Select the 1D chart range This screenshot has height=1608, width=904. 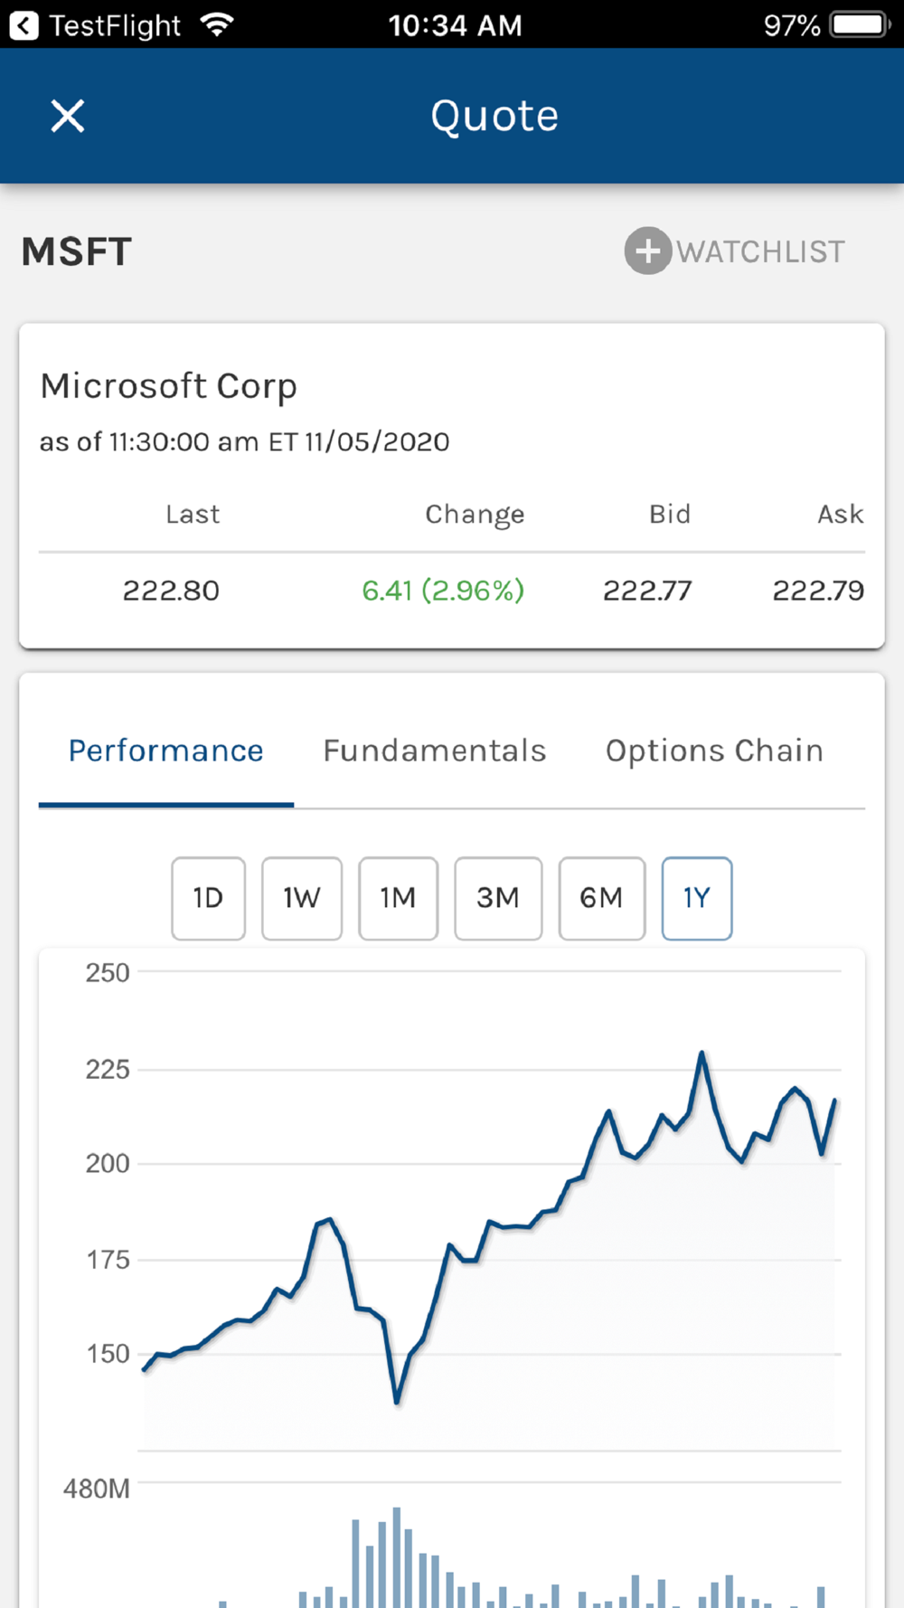(x=208, y=898)
